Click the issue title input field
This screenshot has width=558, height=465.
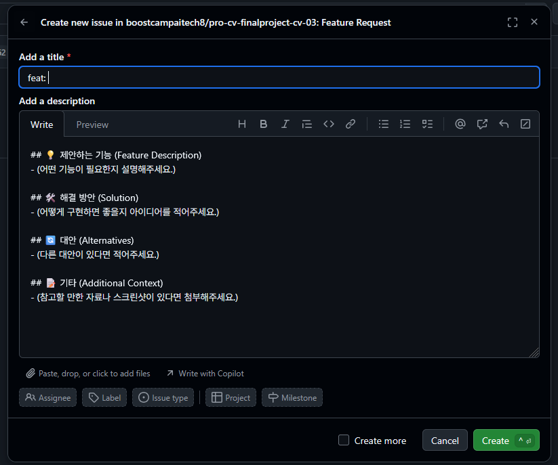coord(279,77)
